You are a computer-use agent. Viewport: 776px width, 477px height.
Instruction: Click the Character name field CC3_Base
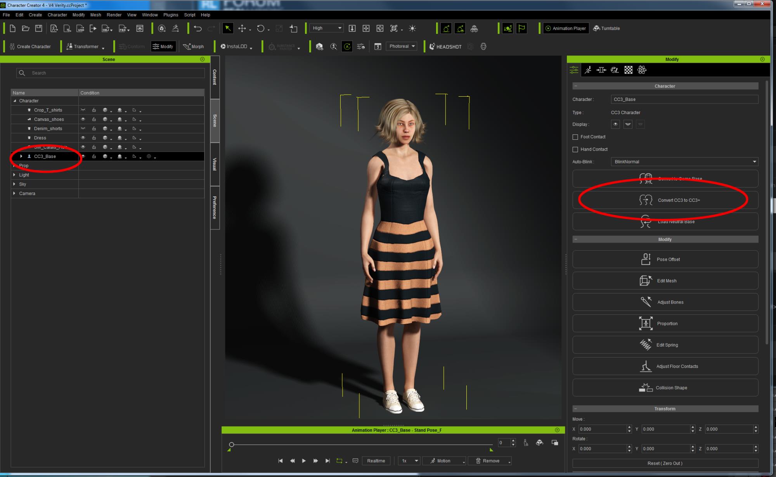(x=684, y=99)
